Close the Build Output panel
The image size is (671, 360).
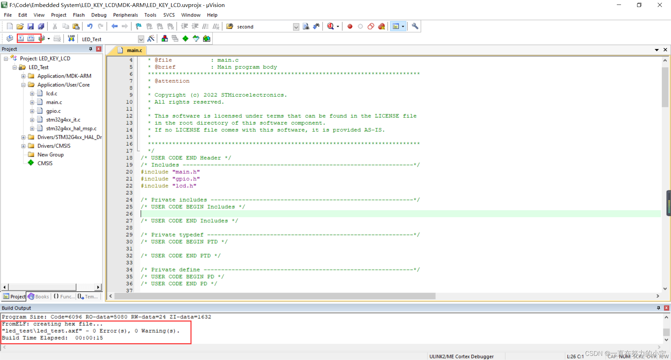click(x=666, y=308)
